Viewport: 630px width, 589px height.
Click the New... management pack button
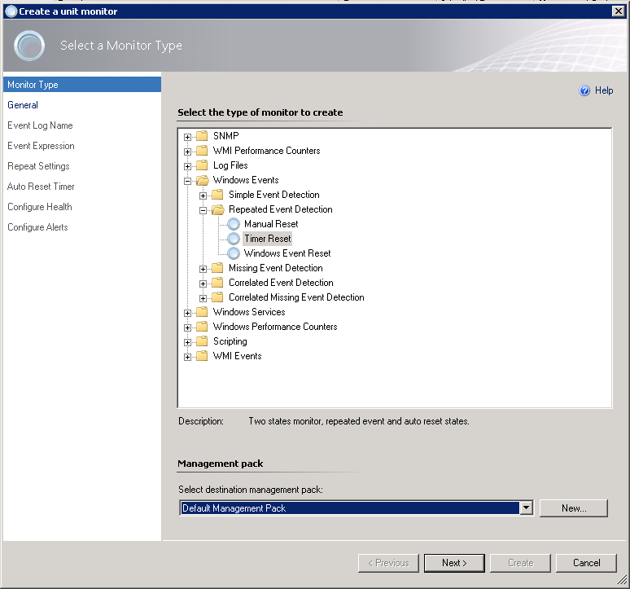click(574, 508)
